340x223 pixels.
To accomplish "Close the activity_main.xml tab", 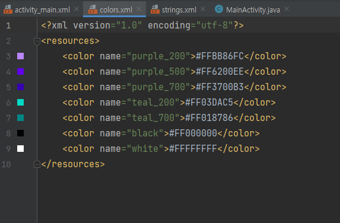I will click(x=77, y=9).
